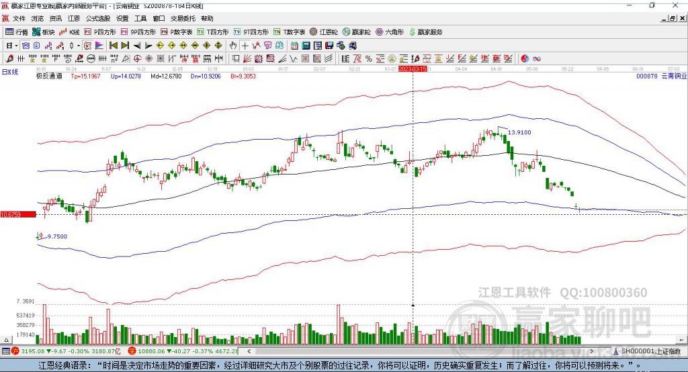Screen dimensions: 688x372
Task: Click the red 10.6759 price label
Action: 18,214
